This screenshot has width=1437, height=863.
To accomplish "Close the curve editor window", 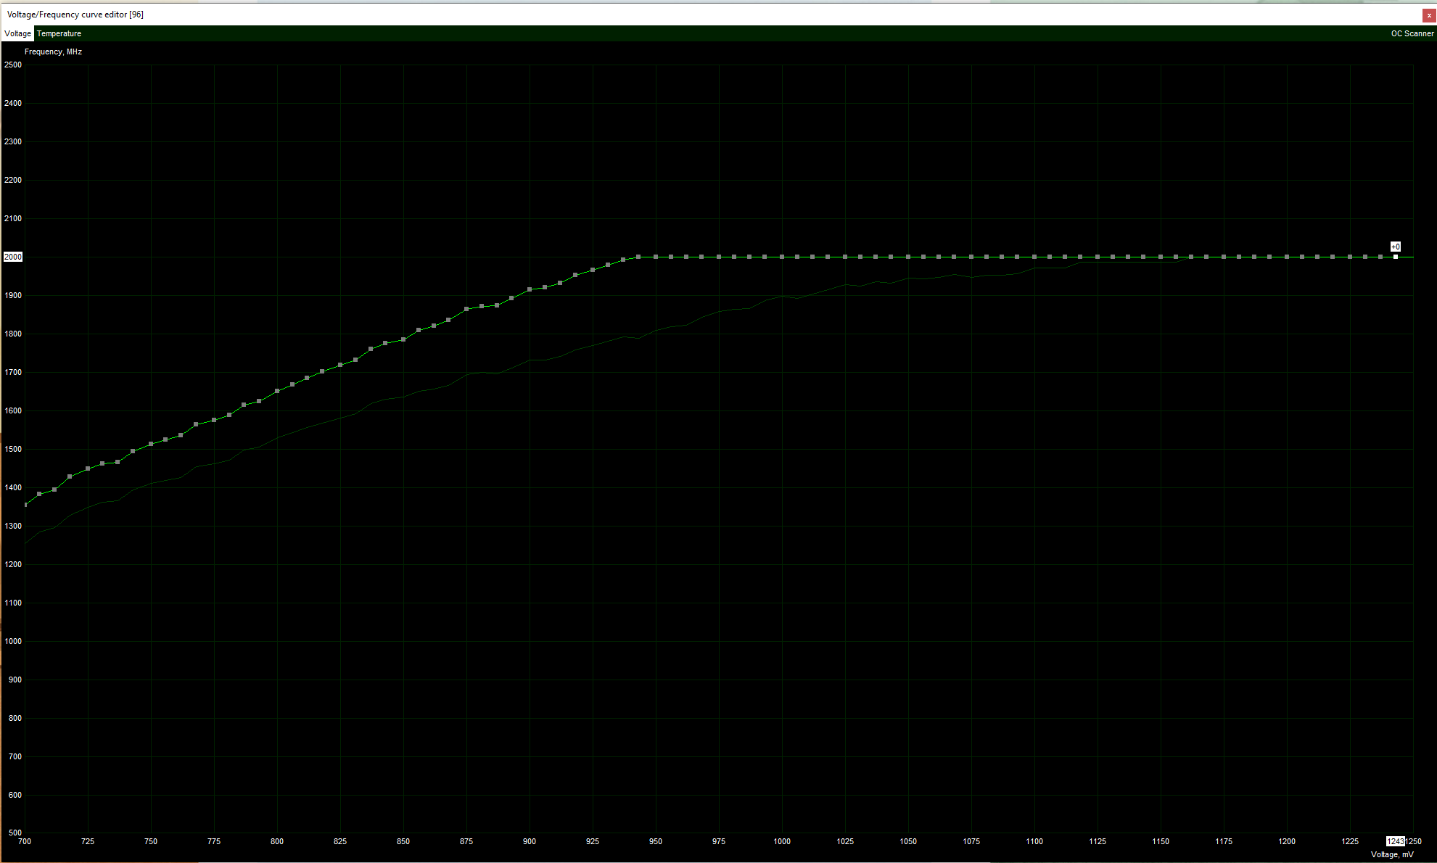I will [x=1429, y=15].
